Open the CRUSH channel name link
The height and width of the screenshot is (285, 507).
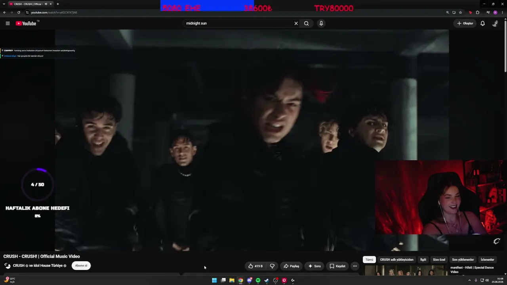point(19,266)
